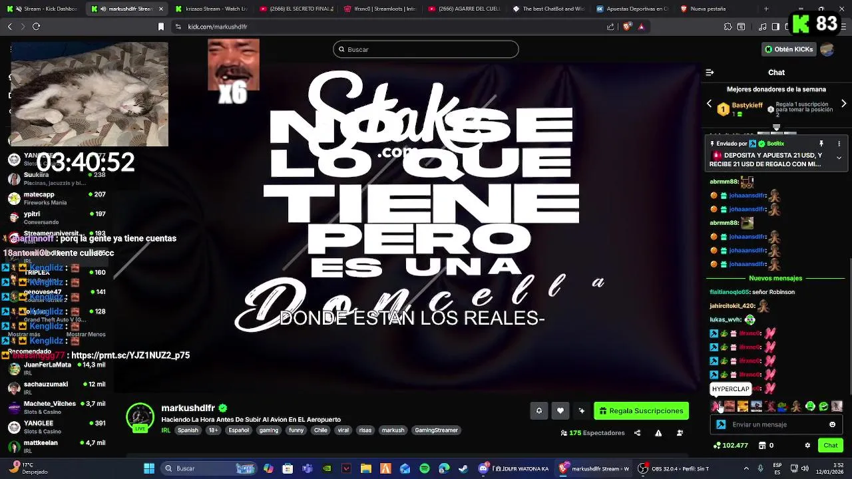Click the Spanish tag
This screenshot has height=479, width=852.
[x=188, y=430]
